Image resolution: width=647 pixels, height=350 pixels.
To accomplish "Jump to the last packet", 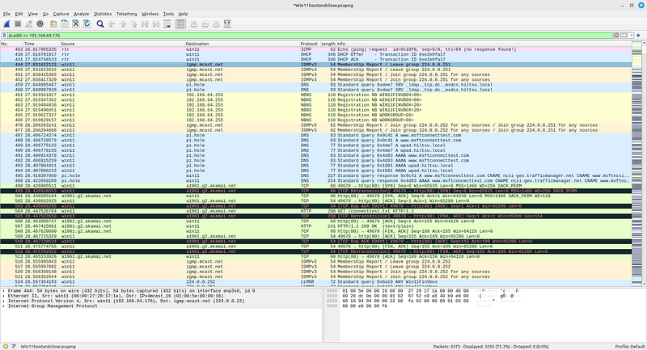I will tap(155, 24).
